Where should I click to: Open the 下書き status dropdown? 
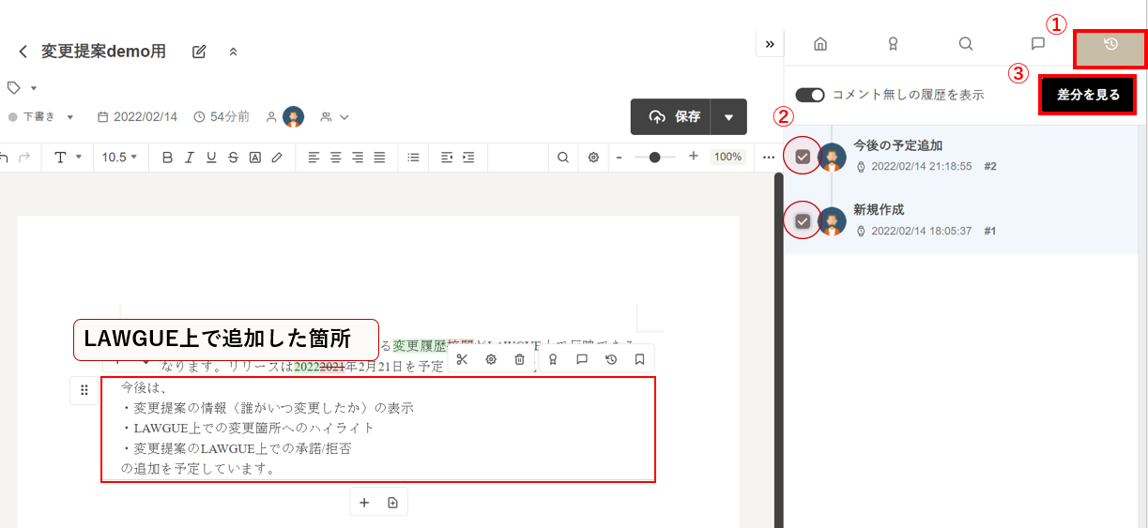click(42, 117)
